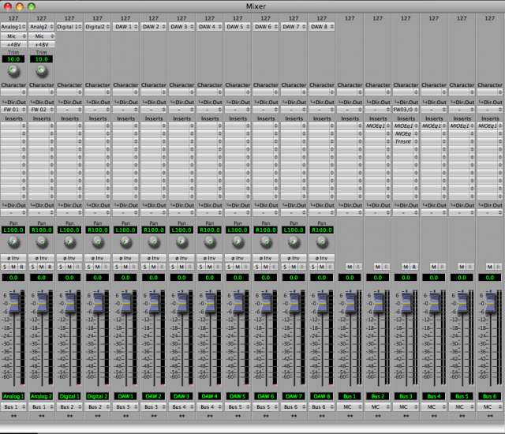Viewport: 505px width, 434px height.
Task: Click the Digital 2 channel name label
Action: (98, 396)
